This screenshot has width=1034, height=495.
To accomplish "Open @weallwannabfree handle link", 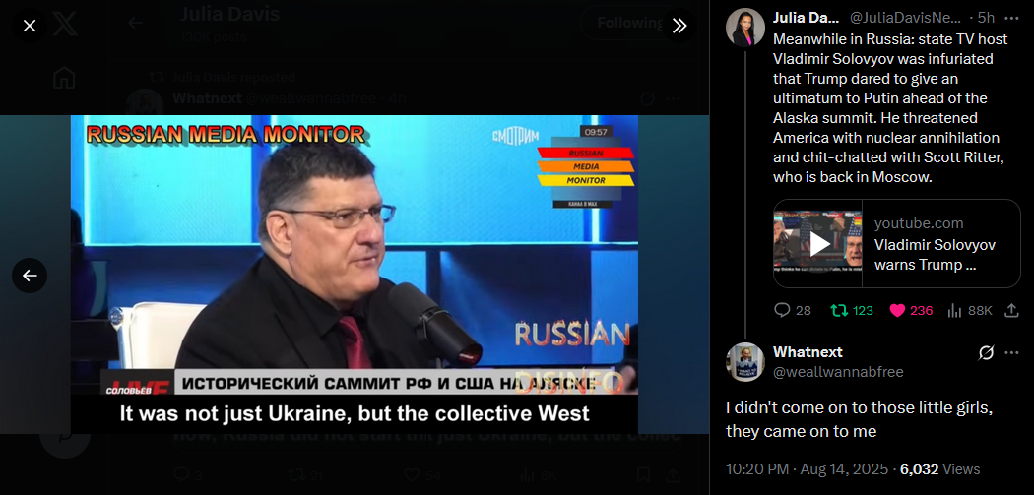I will [837, 372].
